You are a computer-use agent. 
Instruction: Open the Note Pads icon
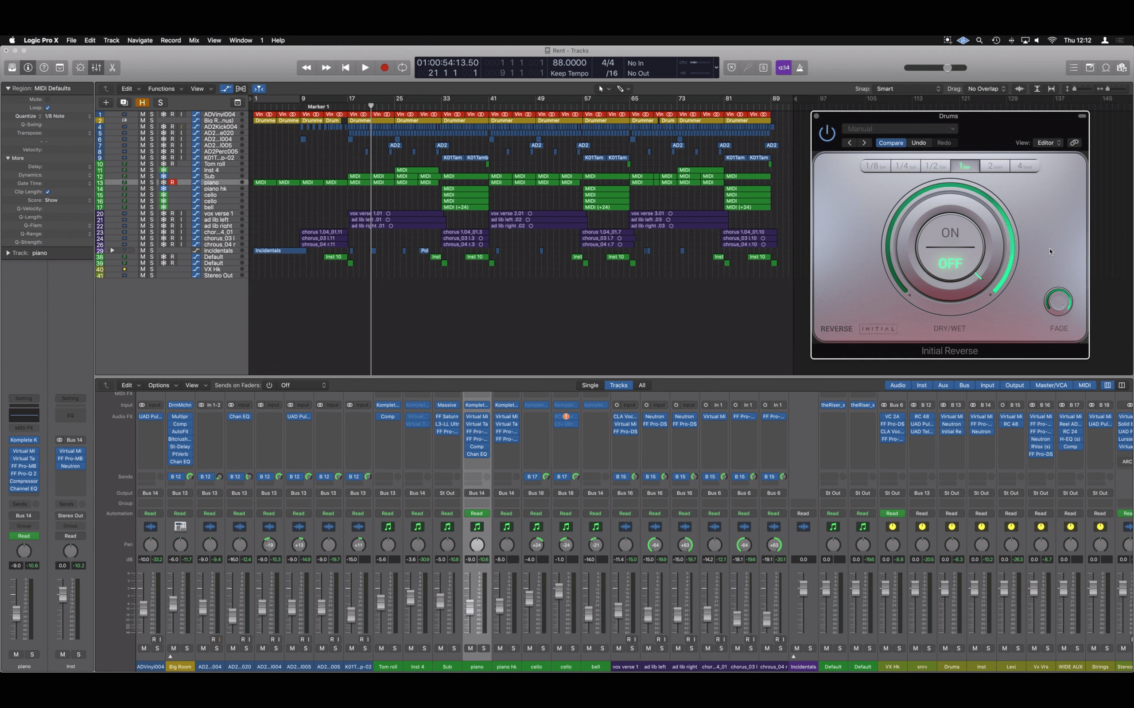[1090, 67]
